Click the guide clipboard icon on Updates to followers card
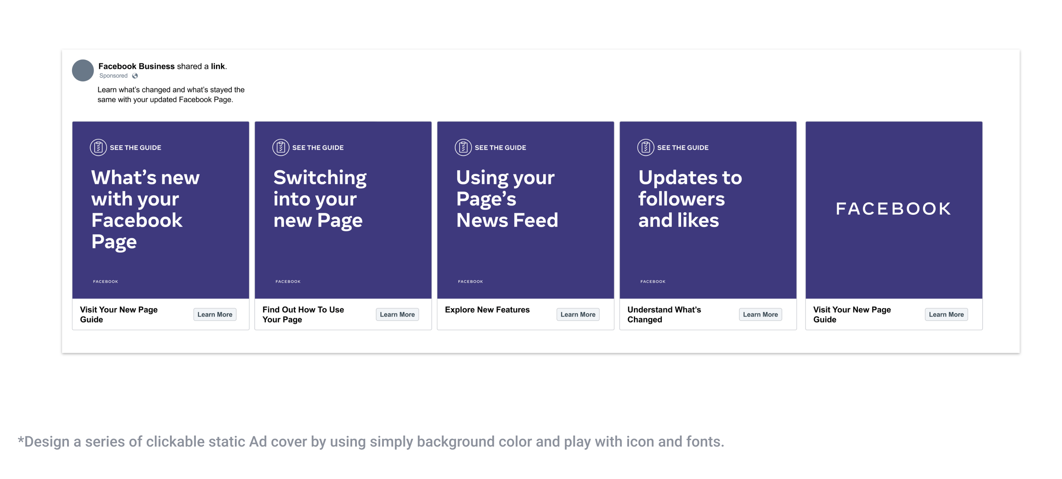 point(646,147)
